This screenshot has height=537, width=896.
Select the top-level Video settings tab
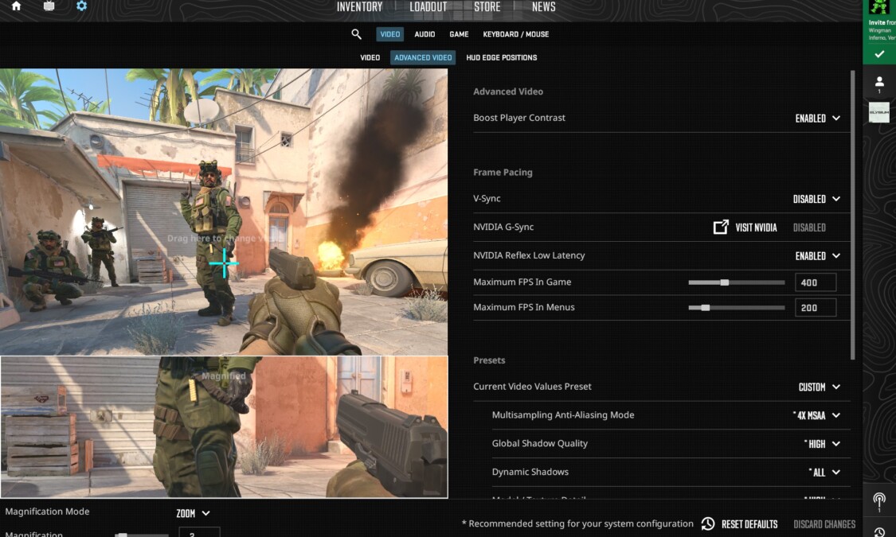[389, 34]
